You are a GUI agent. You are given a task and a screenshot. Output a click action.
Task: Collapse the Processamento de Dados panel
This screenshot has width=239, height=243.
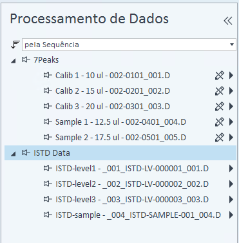[x=228, y=21]
